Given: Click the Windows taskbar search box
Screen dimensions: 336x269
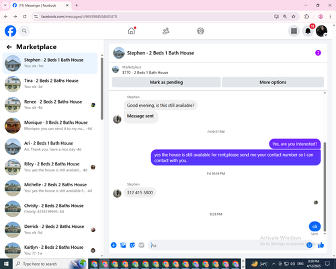Looking at the screenshot, I should (x=50, y=264).
